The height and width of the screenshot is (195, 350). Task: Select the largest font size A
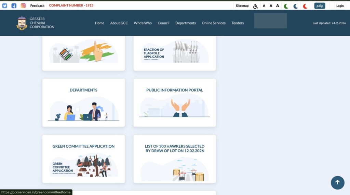click(278, 6)
